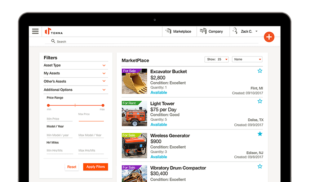Click the Max Price input field
This screenshot has height=182, width=310.
[x=91, y=118]
